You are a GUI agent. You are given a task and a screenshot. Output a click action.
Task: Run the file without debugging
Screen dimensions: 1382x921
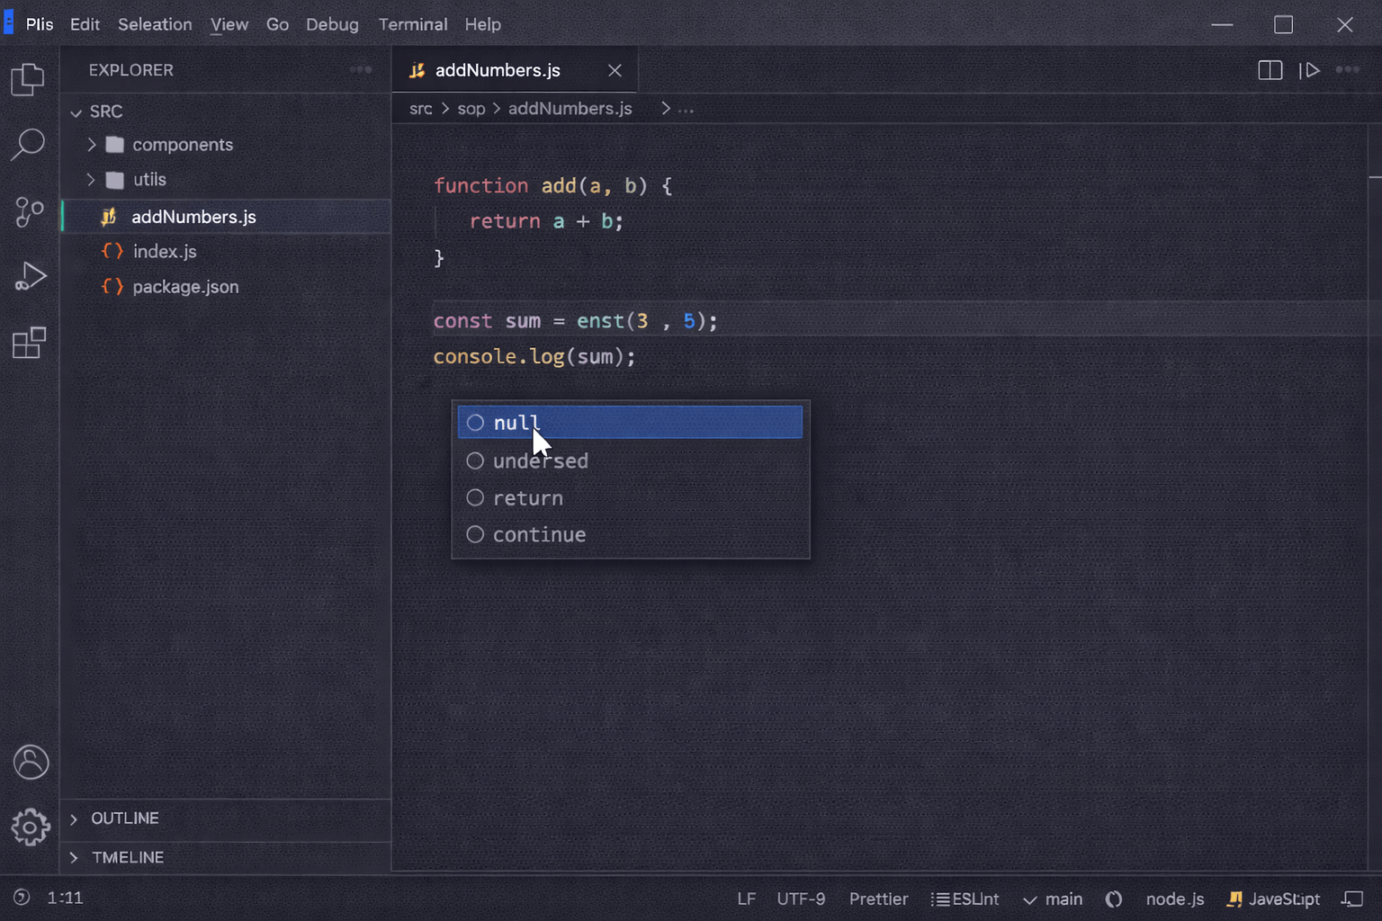pyautogui.click(x=1311, y=69)
